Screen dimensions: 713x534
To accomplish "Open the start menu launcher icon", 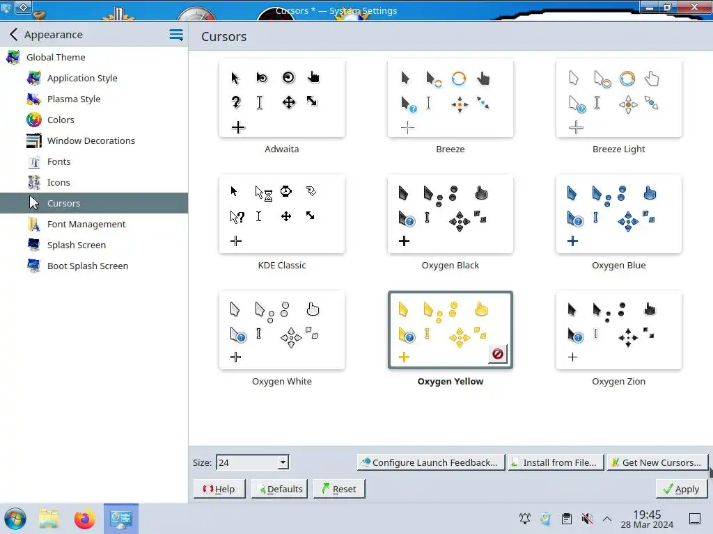I will pyautogui.click(x=15, y=519).
